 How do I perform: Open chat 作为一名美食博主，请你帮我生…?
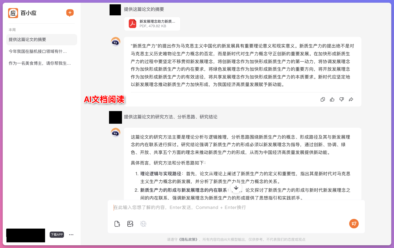42,63
